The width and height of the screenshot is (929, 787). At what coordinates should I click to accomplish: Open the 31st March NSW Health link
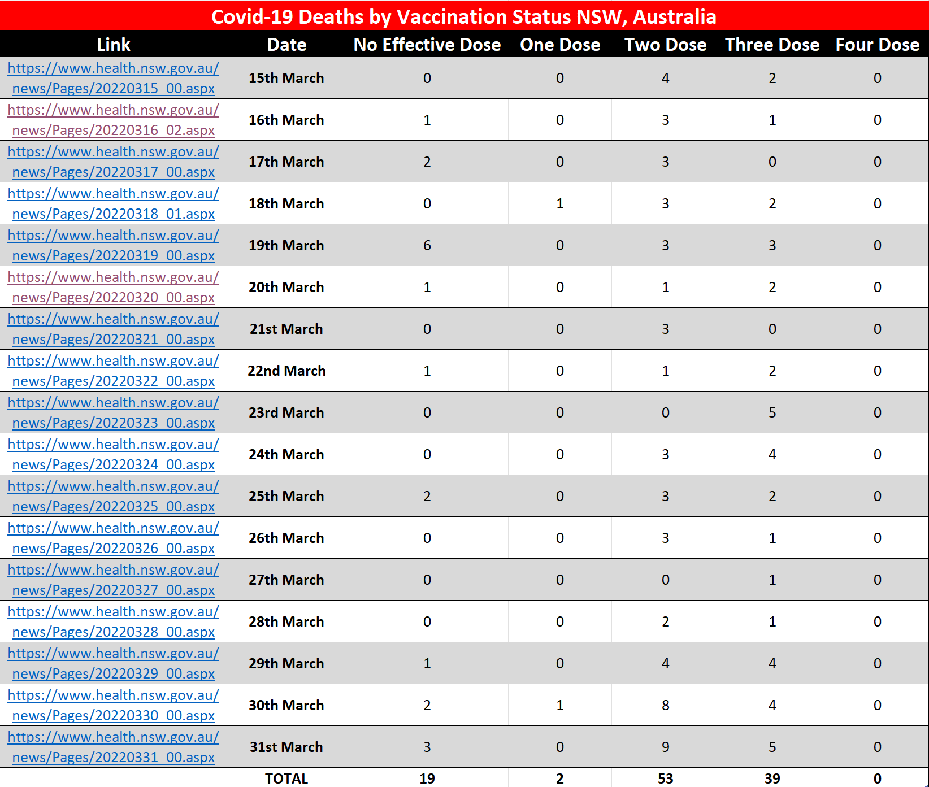(x=114, y=747)
